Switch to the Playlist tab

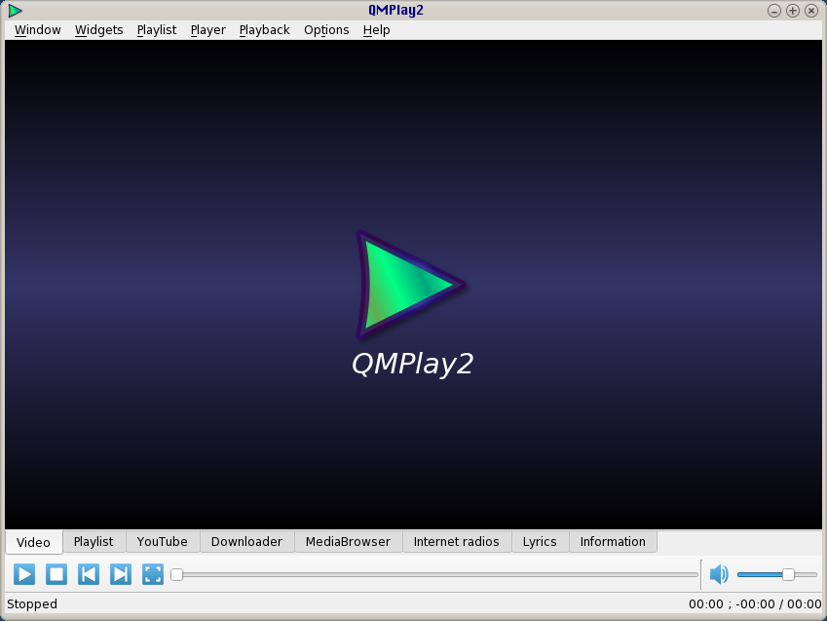point(94,542)
